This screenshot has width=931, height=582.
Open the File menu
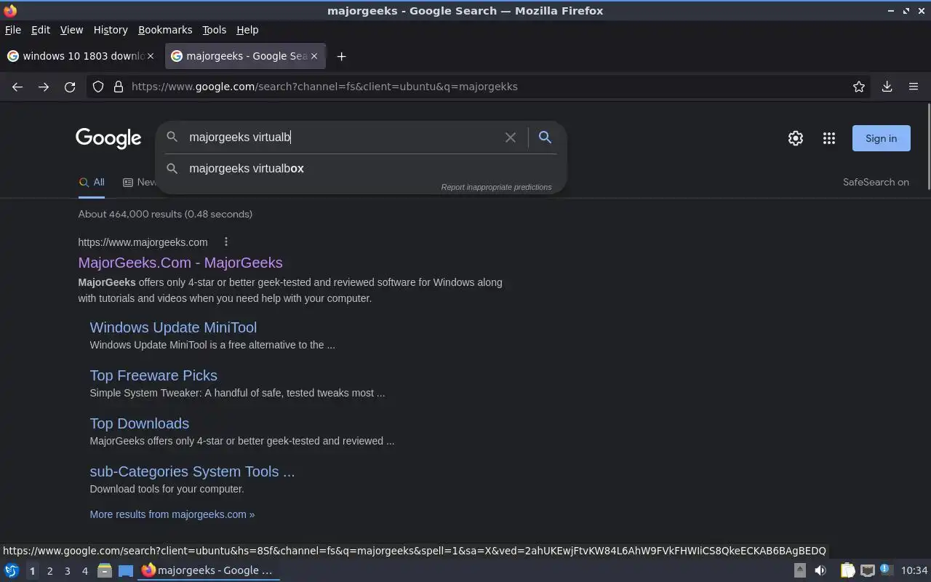(13, 30)
